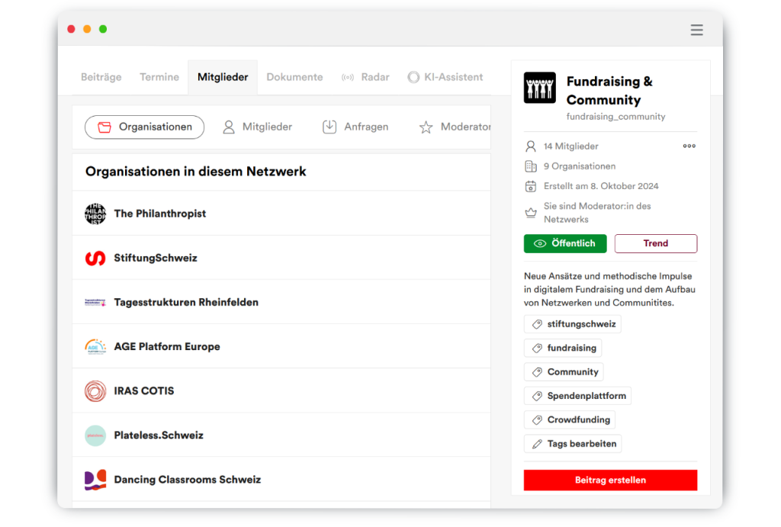Click the Plateless.Schweiz logo icon
781x527 pixels.
point(95,435)
